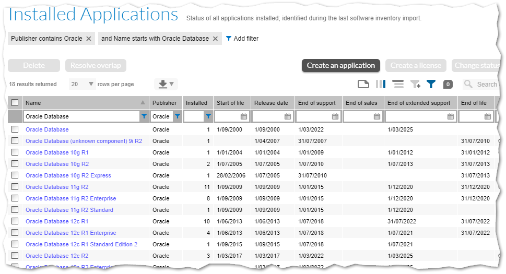Open Oracle Database (unknown component) 9i R2
This screenshot has height=274, width=506.
pos(84,141)
